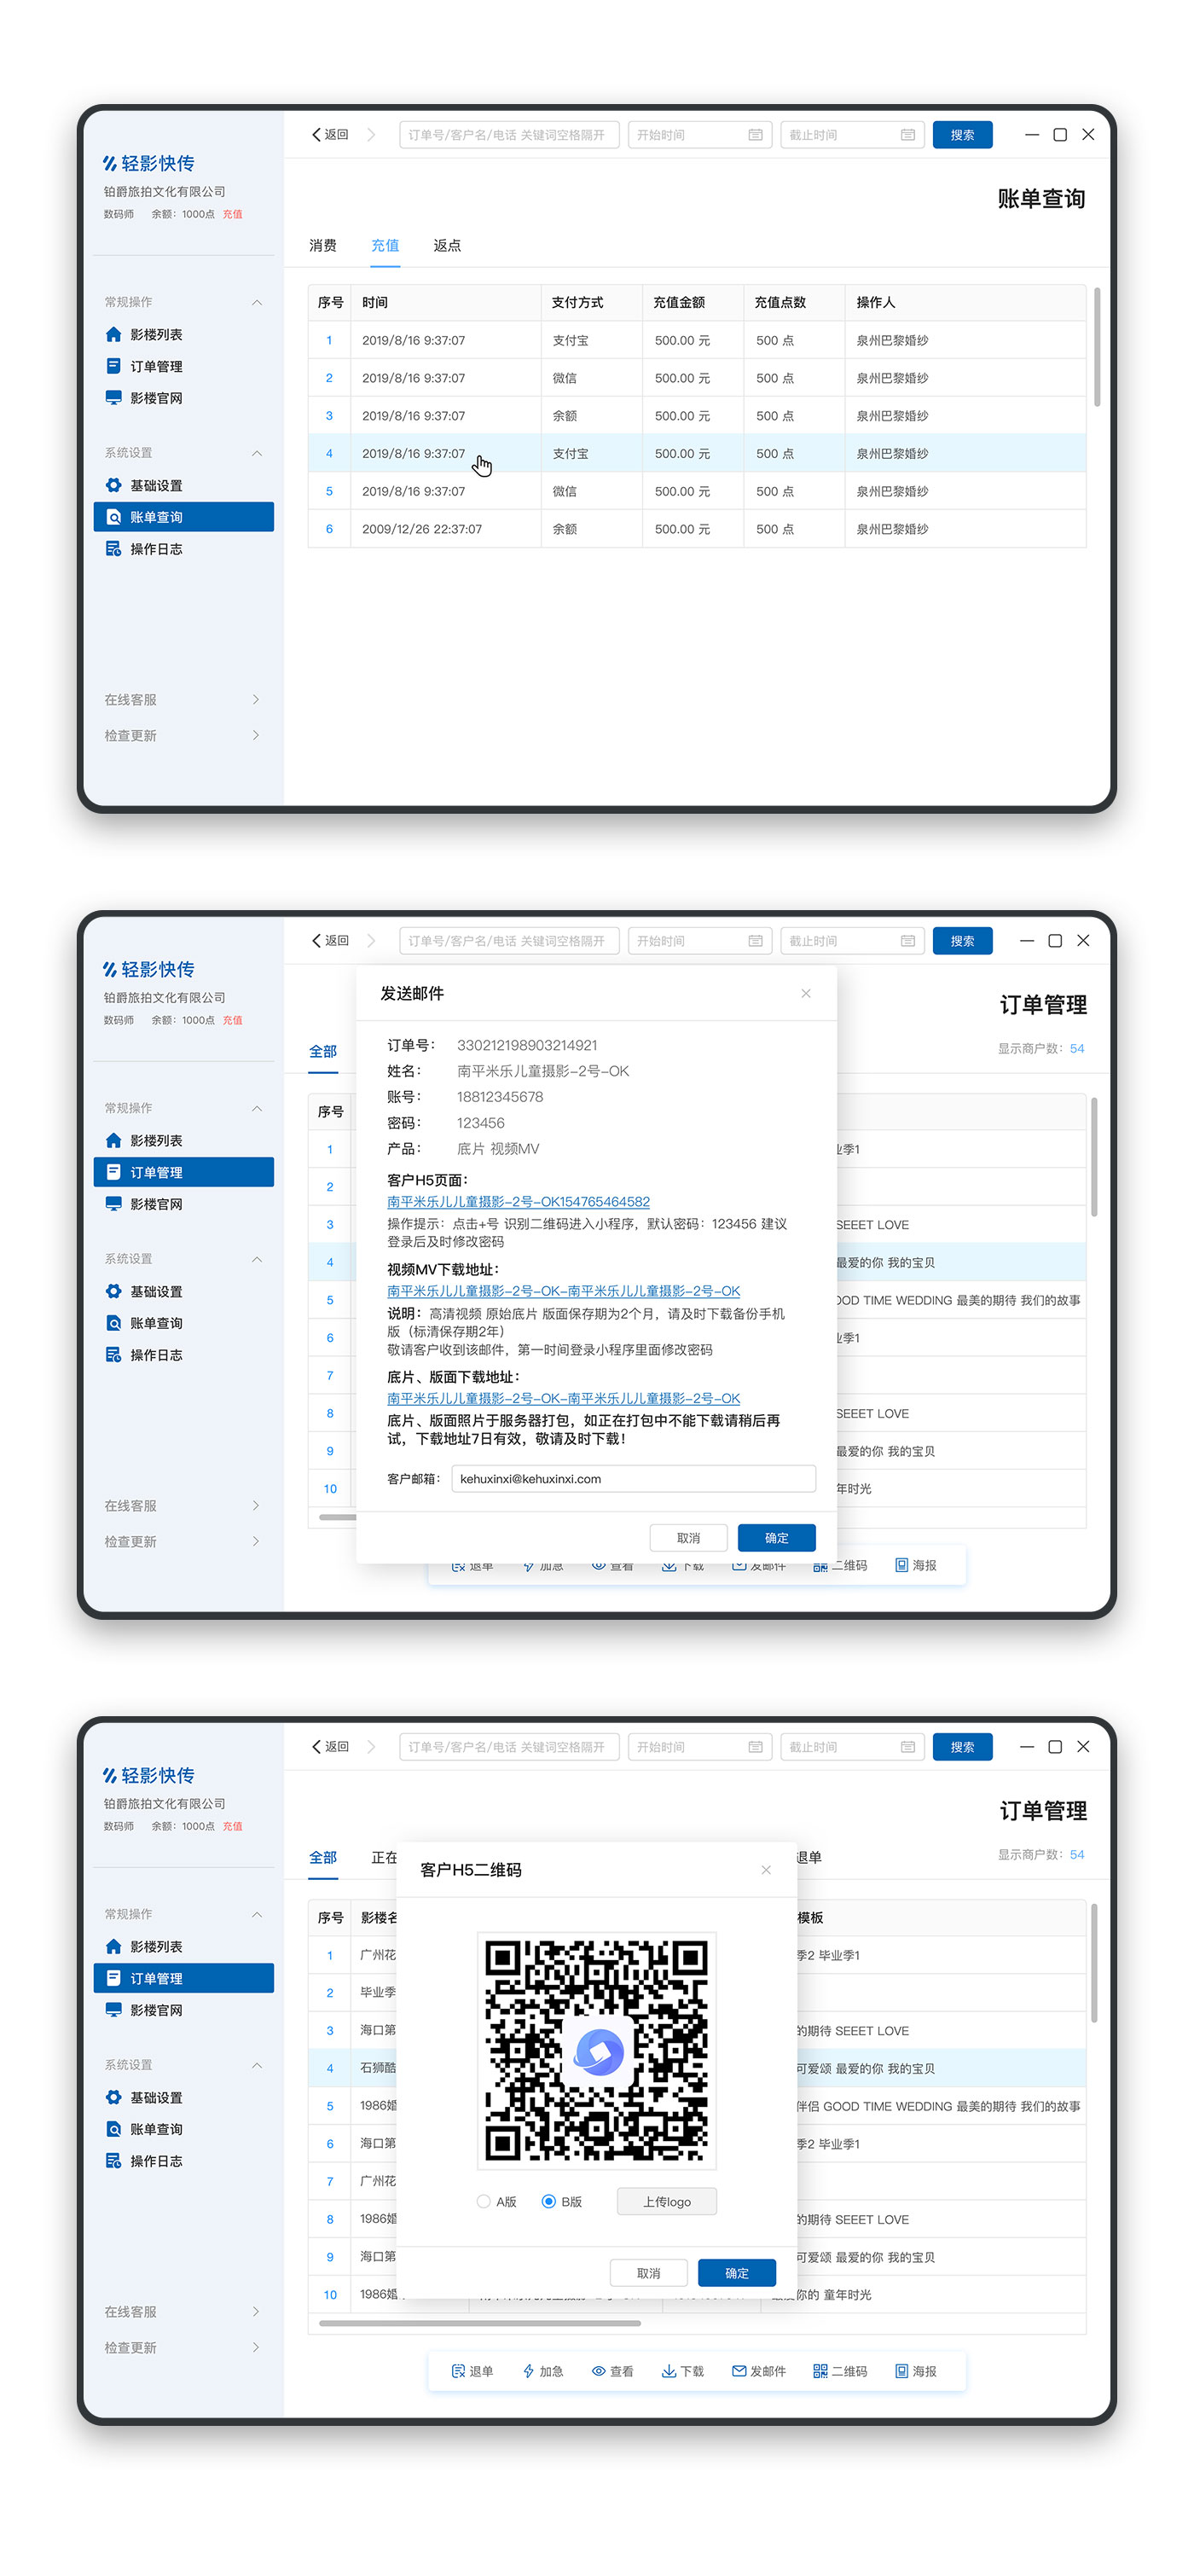Click the 上传logo button
This screenshot has height=2576, width=1194.
tap(666, 2201)
